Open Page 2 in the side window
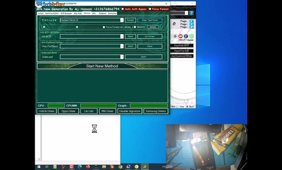This screenshot has height=170, width=282. coord(192,24)
